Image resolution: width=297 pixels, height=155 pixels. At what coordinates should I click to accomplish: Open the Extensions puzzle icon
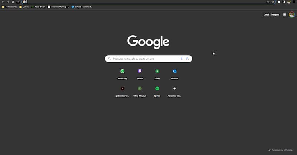coord(279,2)
